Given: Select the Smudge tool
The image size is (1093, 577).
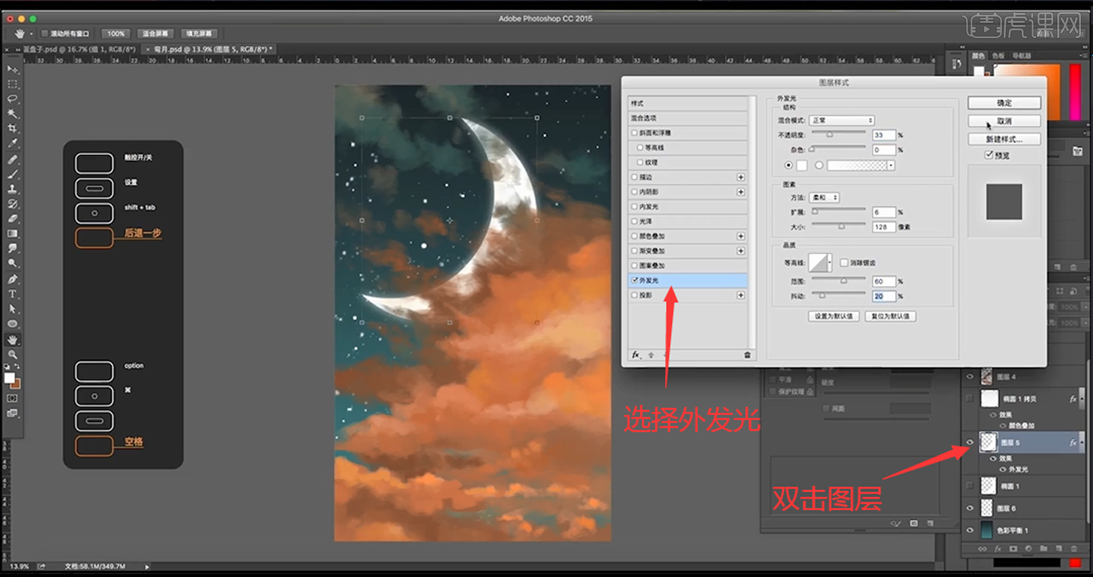Looking at the screenshot, I should (x=13, y=248).
